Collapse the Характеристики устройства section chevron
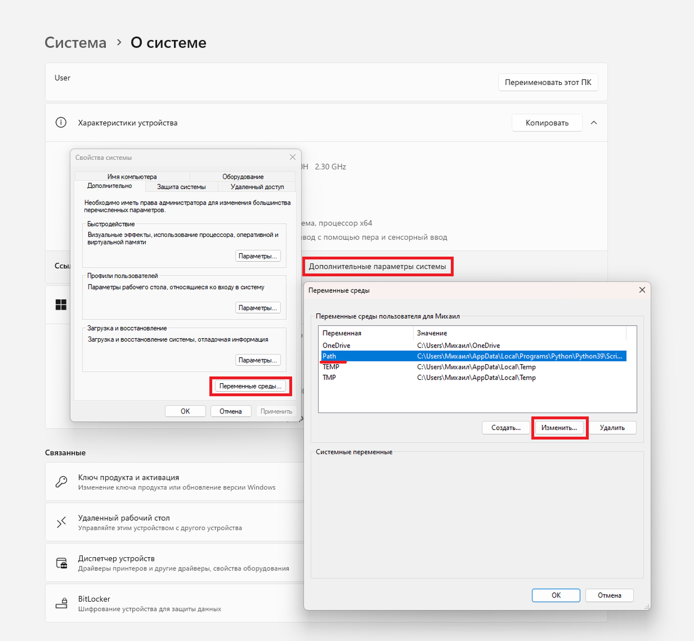 tap(594, 123)
